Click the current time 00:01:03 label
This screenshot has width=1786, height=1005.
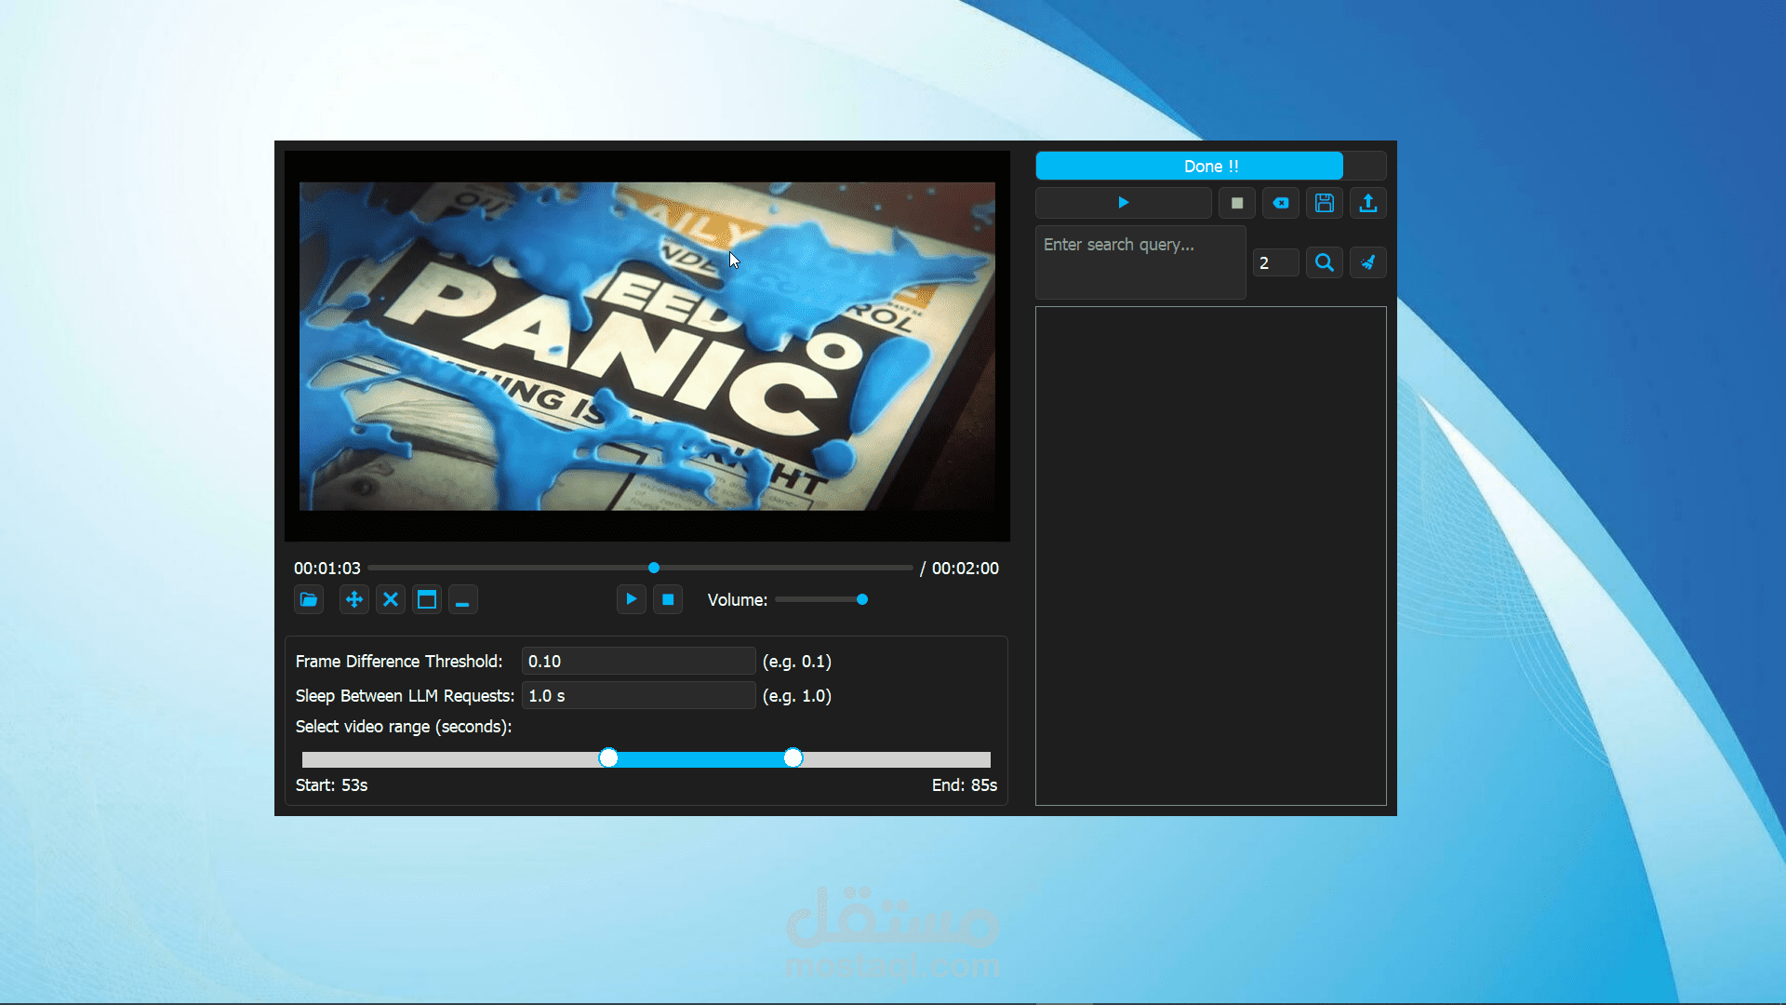coord(327,568)
